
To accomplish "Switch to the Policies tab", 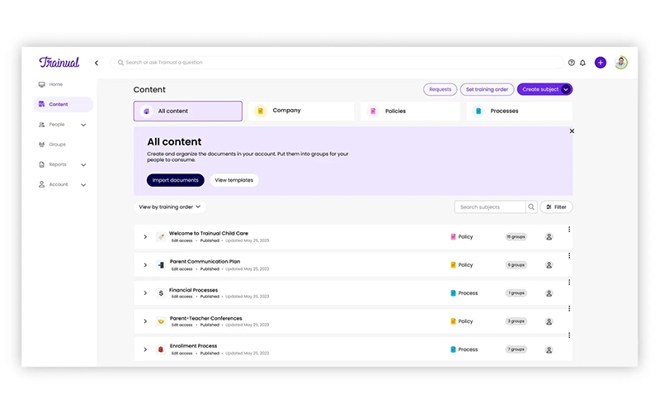I will pos(410,111).
